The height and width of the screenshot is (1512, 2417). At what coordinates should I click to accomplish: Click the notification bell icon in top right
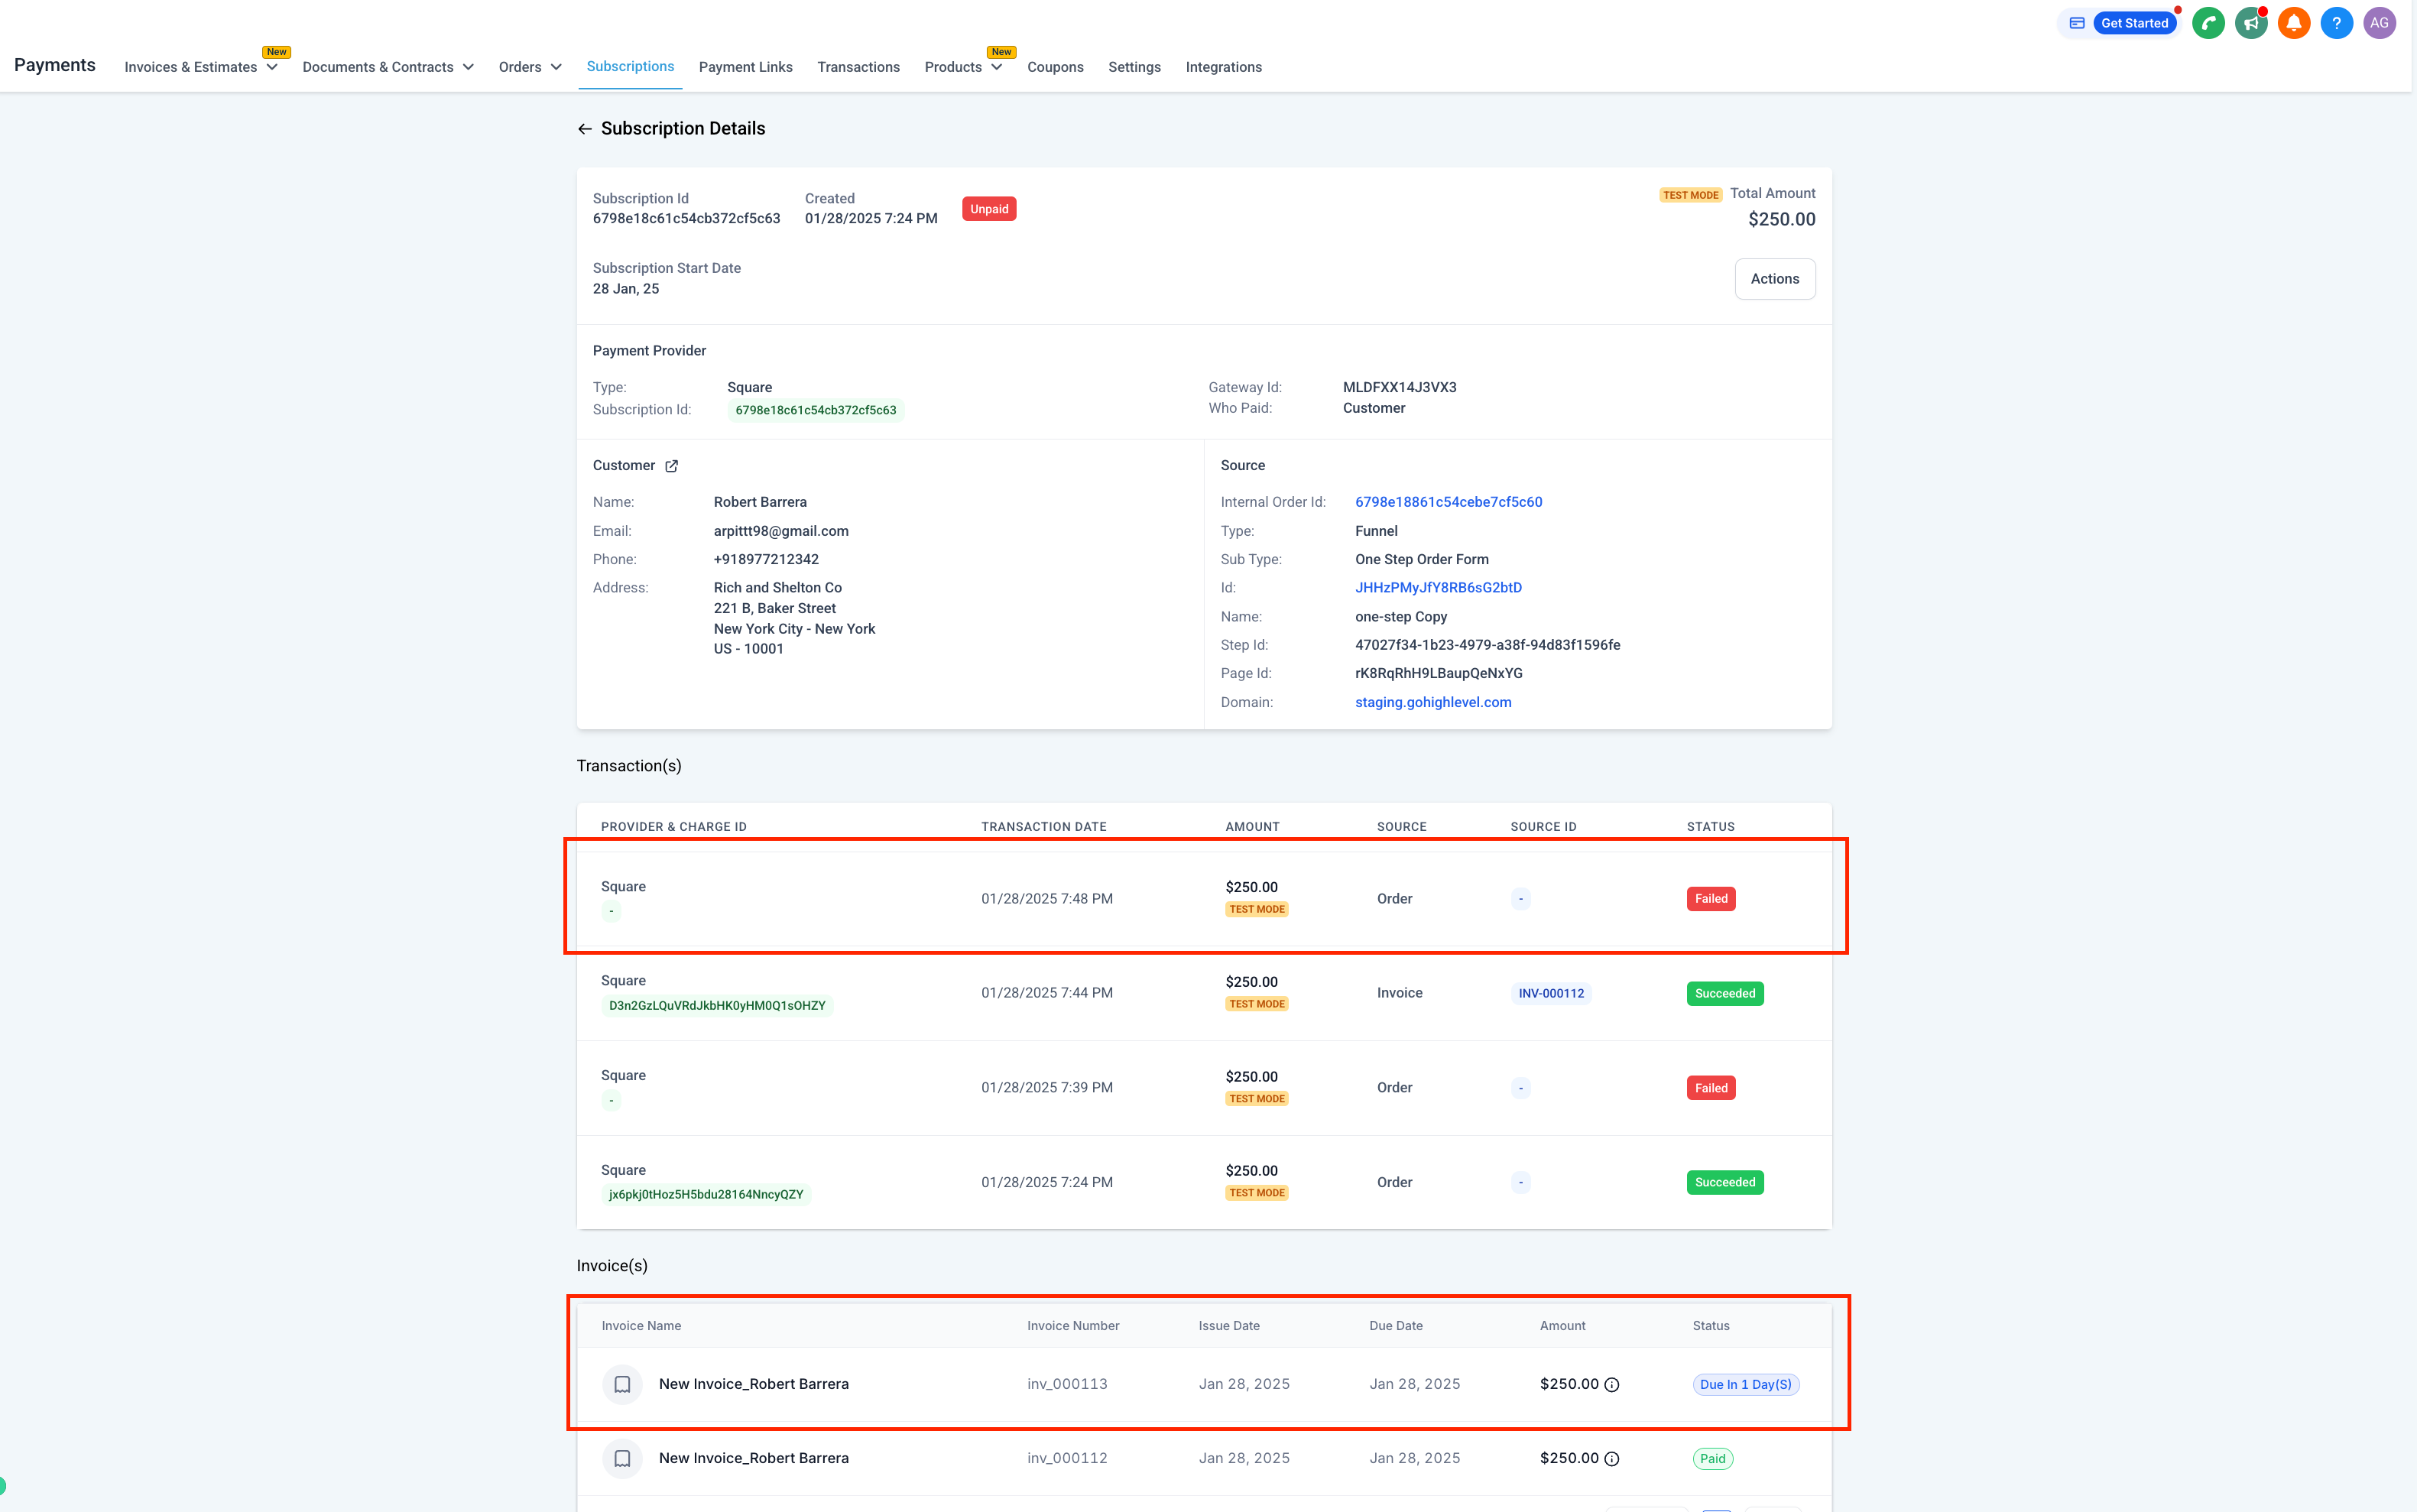2295,23
